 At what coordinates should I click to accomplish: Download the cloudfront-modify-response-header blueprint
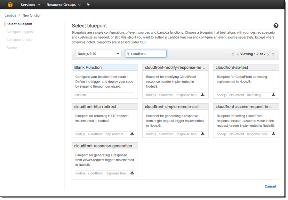pyautogui.click(x=203, y=95)
